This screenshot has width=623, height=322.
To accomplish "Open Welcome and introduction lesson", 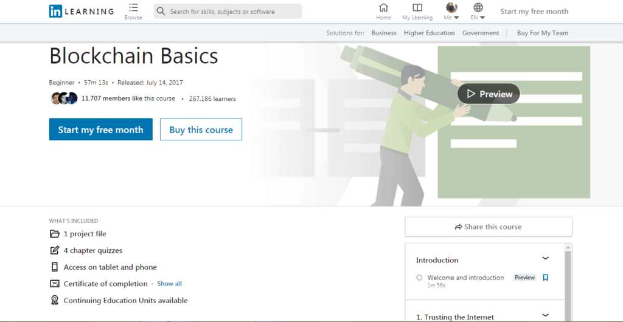I will pyautogui.click(x=465, y=278).
